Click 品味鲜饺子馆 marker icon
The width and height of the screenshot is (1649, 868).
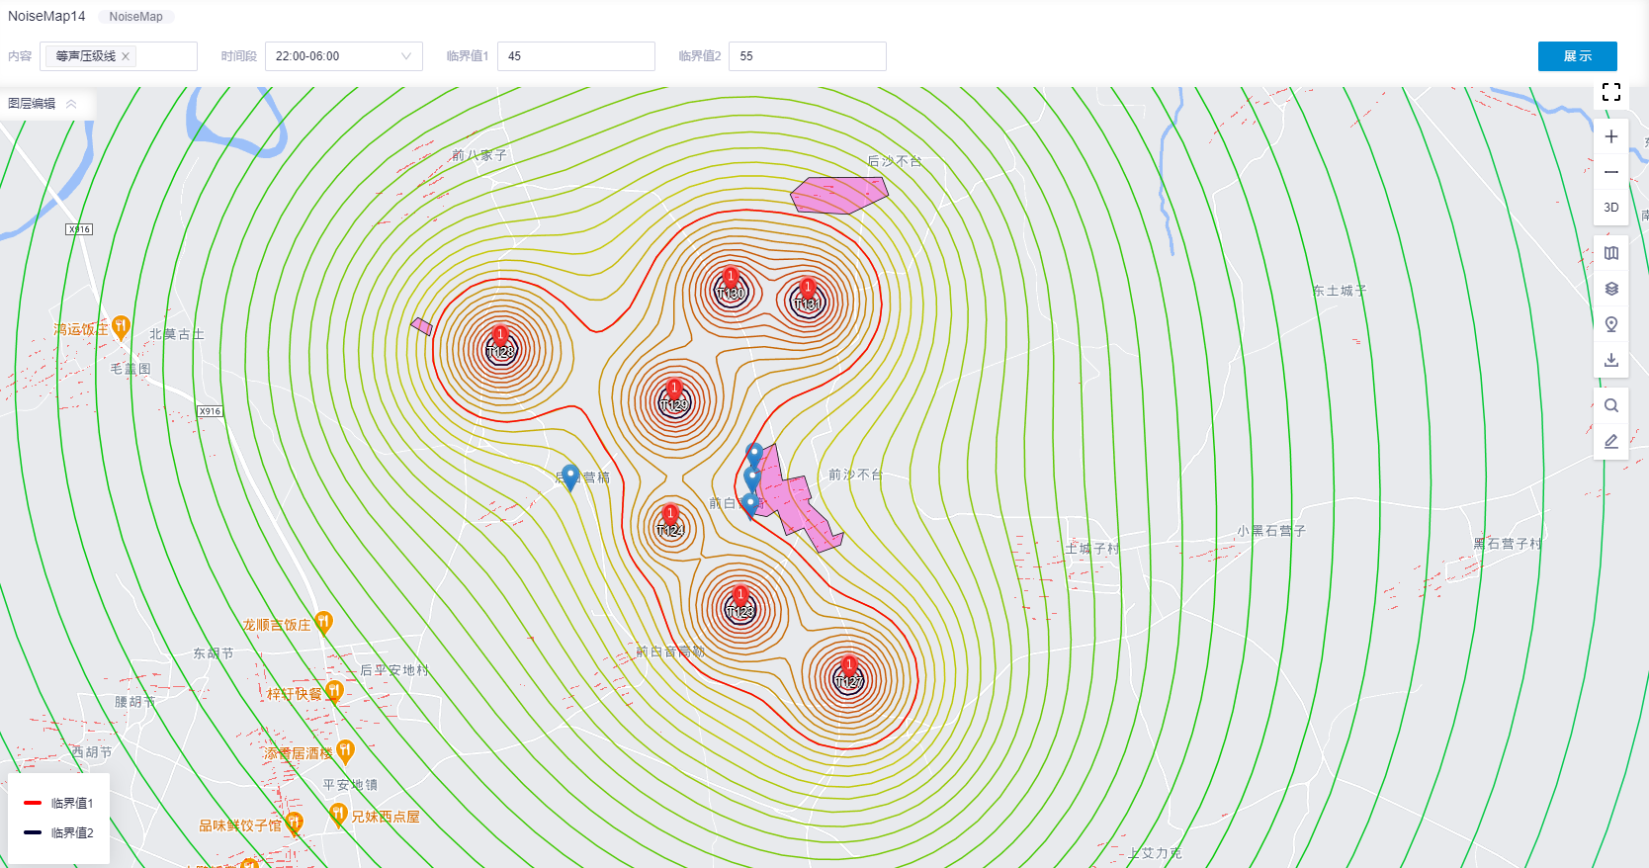point(294,824)
